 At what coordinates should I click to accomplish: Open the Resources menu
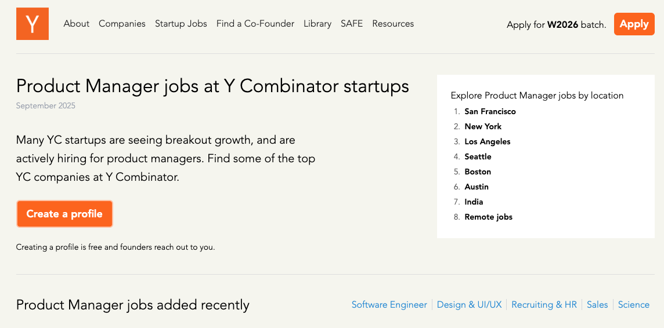pos(393,24)
